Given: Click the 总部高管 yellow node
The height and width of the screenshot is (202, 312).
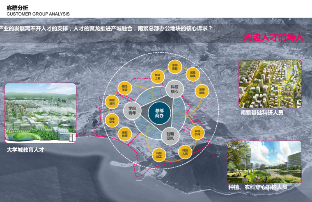Looking at the screenshot, I should point(175,67).
